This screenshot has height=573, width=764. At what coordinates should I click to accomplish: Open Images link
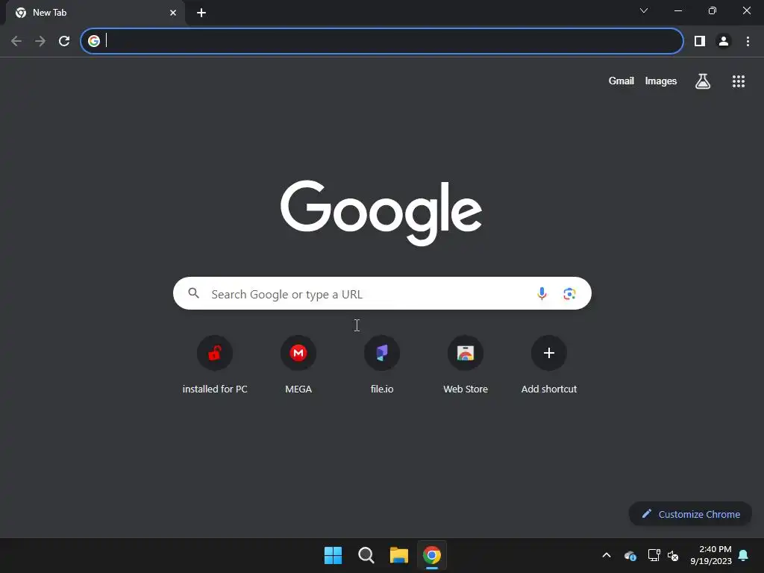[x=661, y=81]
